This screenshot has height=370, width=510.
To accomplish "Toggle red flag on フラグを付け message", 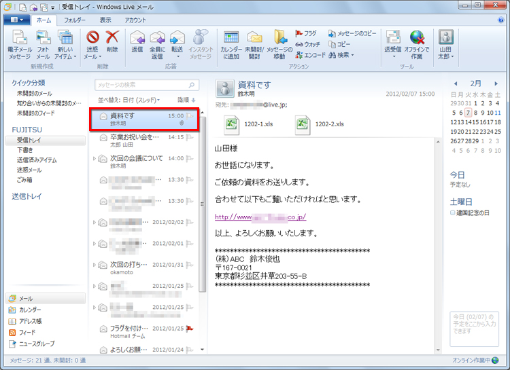I will [190, 329].
